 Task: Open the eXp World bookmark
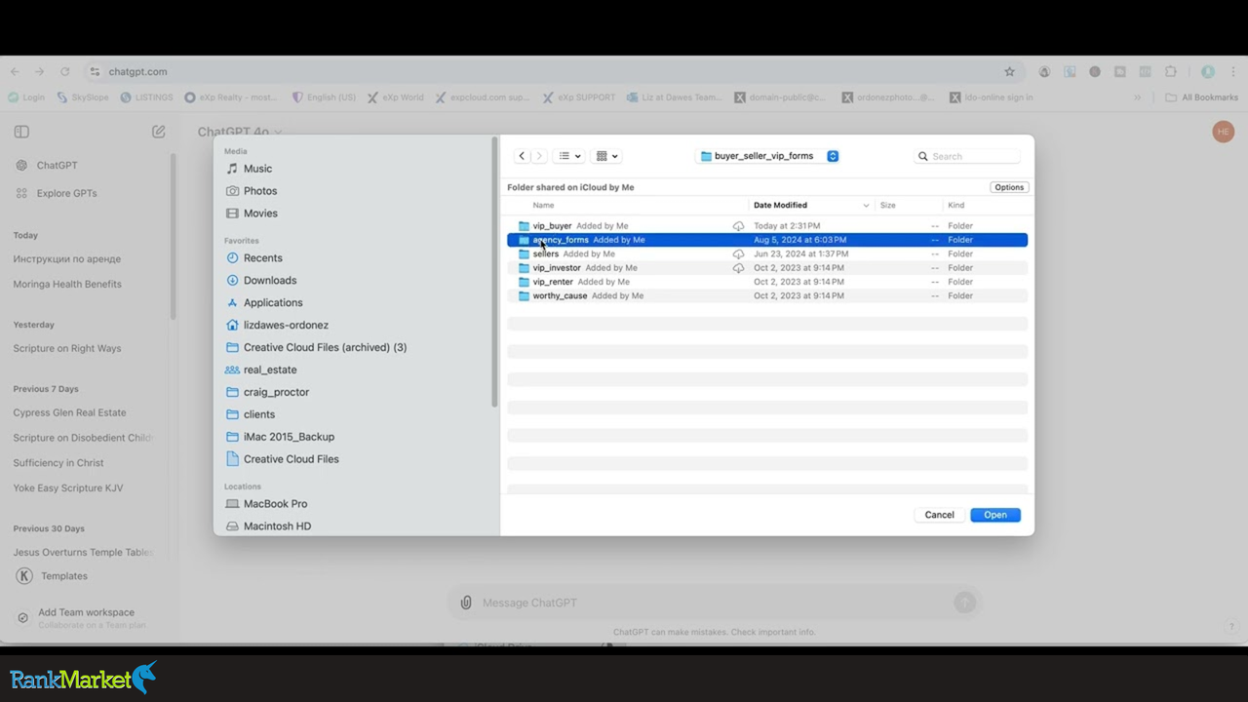396,97
